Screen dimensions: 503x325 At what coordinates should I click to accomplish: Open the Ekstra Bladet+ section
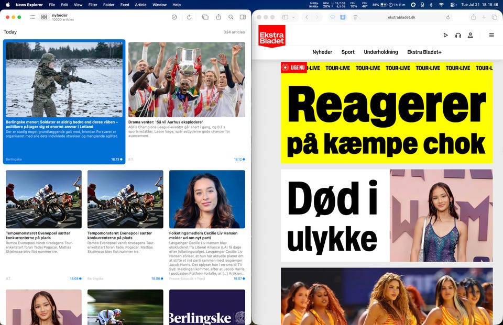coord(424,52)
